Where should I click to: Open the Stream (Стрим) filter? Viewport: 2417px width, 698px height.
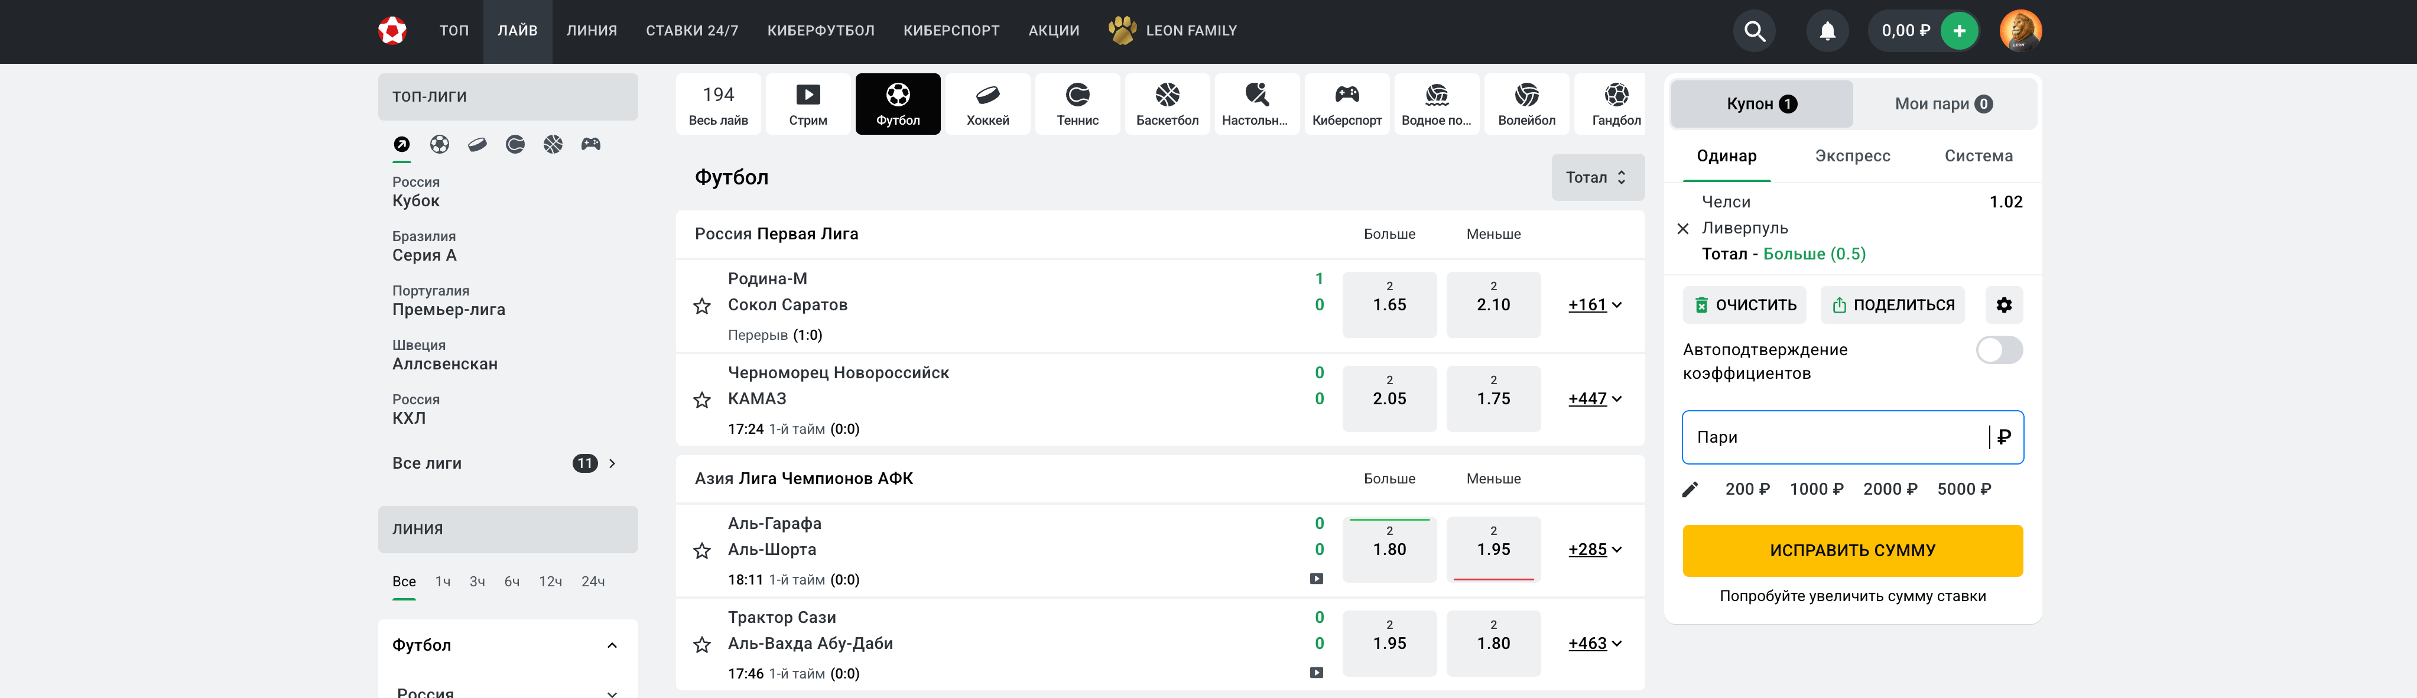[808, 103]
